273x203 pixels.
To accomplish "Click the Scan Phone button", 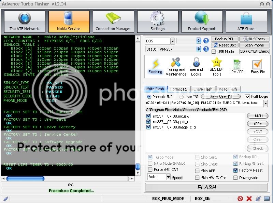I will 255,45.
